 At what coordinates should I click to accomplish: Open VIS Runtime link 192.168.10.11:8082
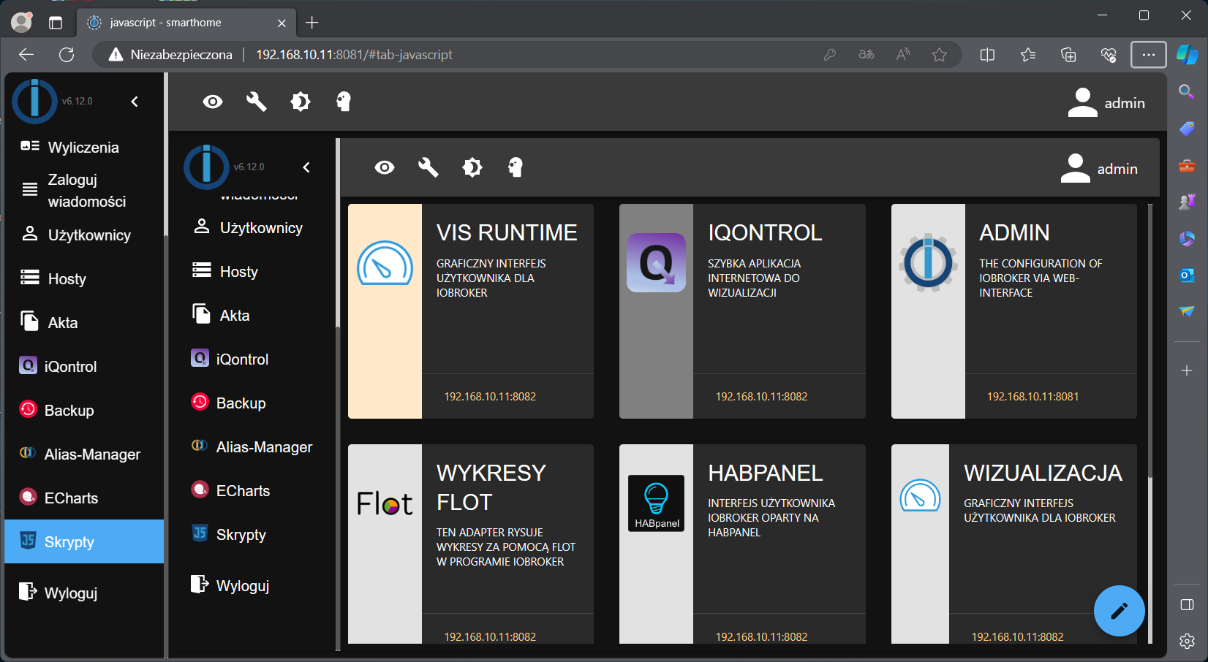(490, 397)
